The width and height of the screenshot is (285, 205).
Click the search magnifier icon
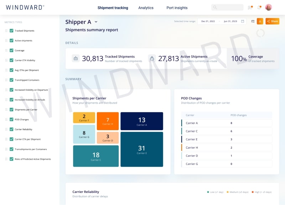[215, 7]
